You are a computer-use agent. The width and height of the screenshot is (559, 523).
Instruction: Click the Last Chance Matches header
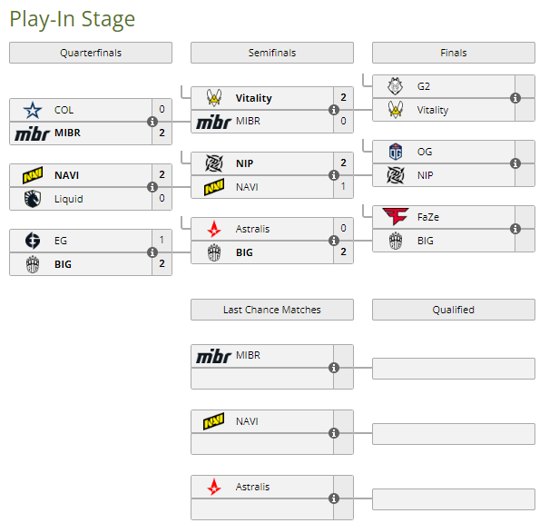[272, 310]
